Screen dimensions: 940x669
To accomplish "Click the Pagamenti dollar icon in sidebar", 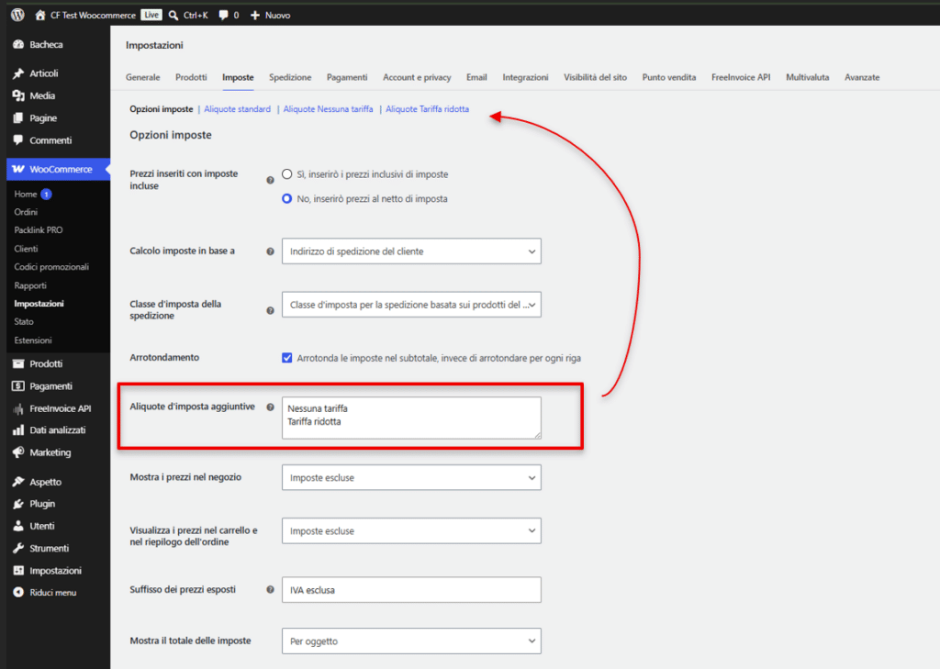I will [x=18, y=386].
